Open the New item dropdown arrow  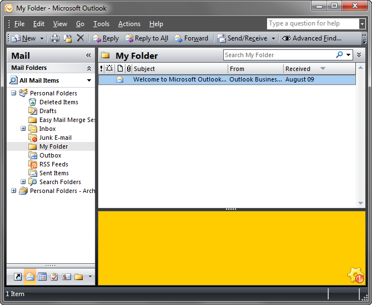[41, 38]
